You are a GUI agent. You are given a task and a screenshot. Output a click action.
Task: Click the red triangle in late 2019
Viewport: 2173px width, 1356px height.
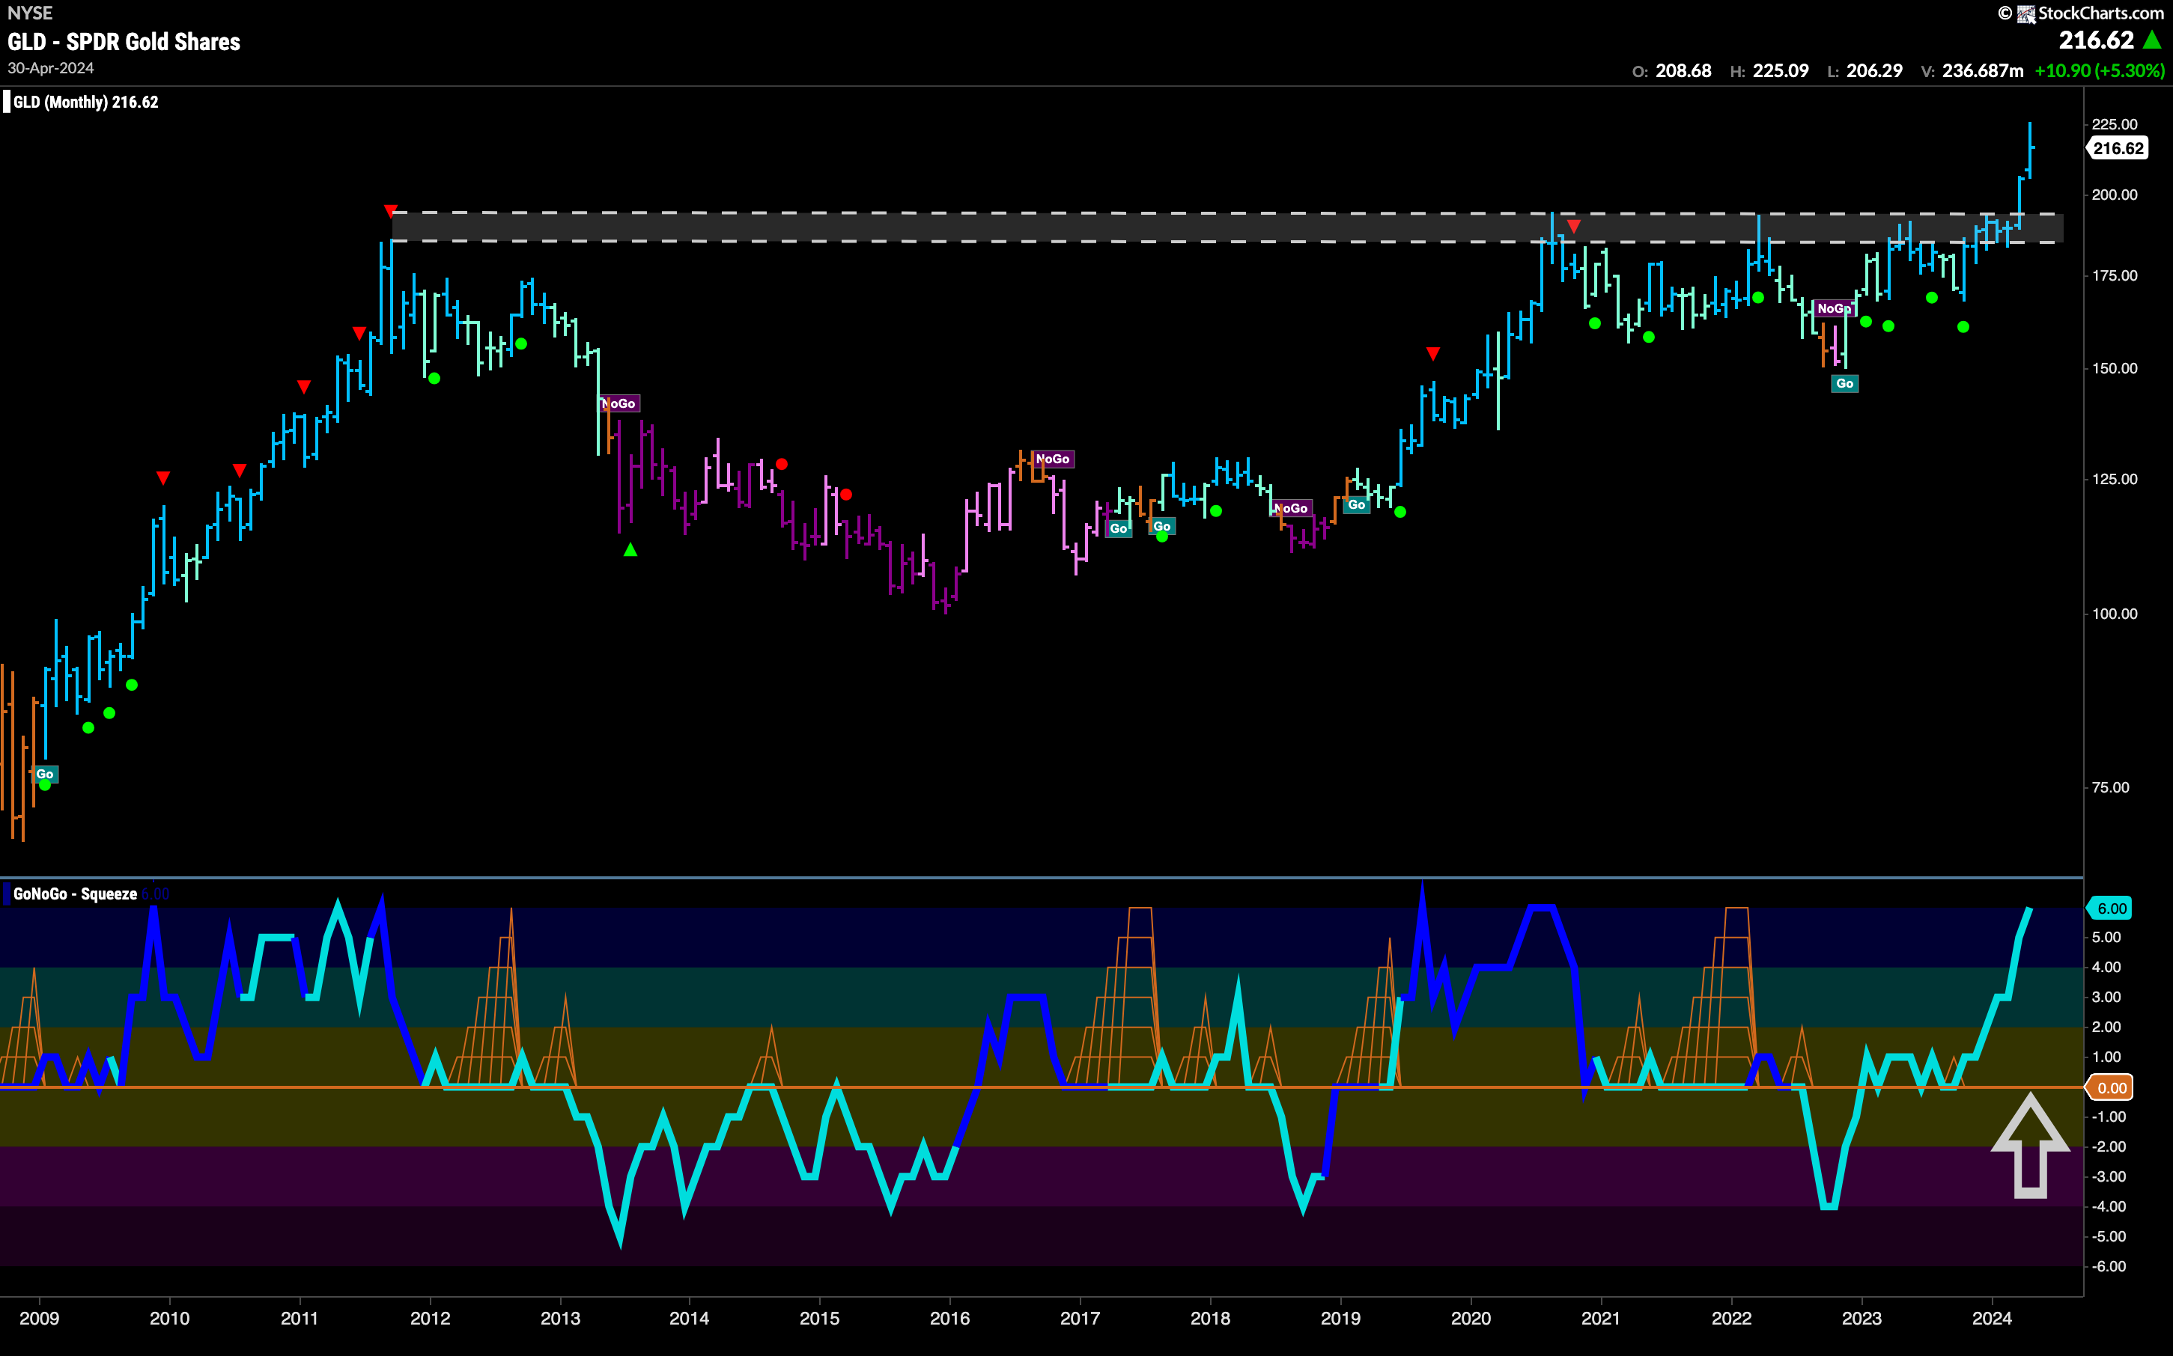pyautogui.click(x=1432, y=353)
